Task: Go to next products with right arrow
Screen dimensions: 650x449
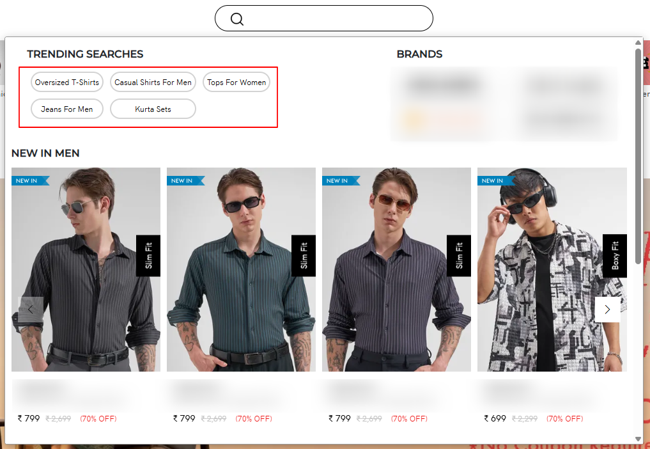Action: (x=607, y=310)
